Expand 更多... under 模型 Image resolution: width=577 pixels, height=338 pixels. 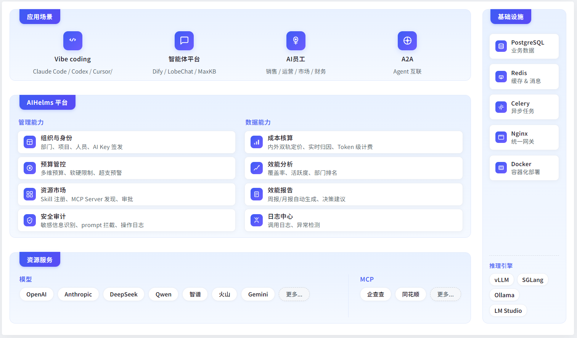point(294,294)
